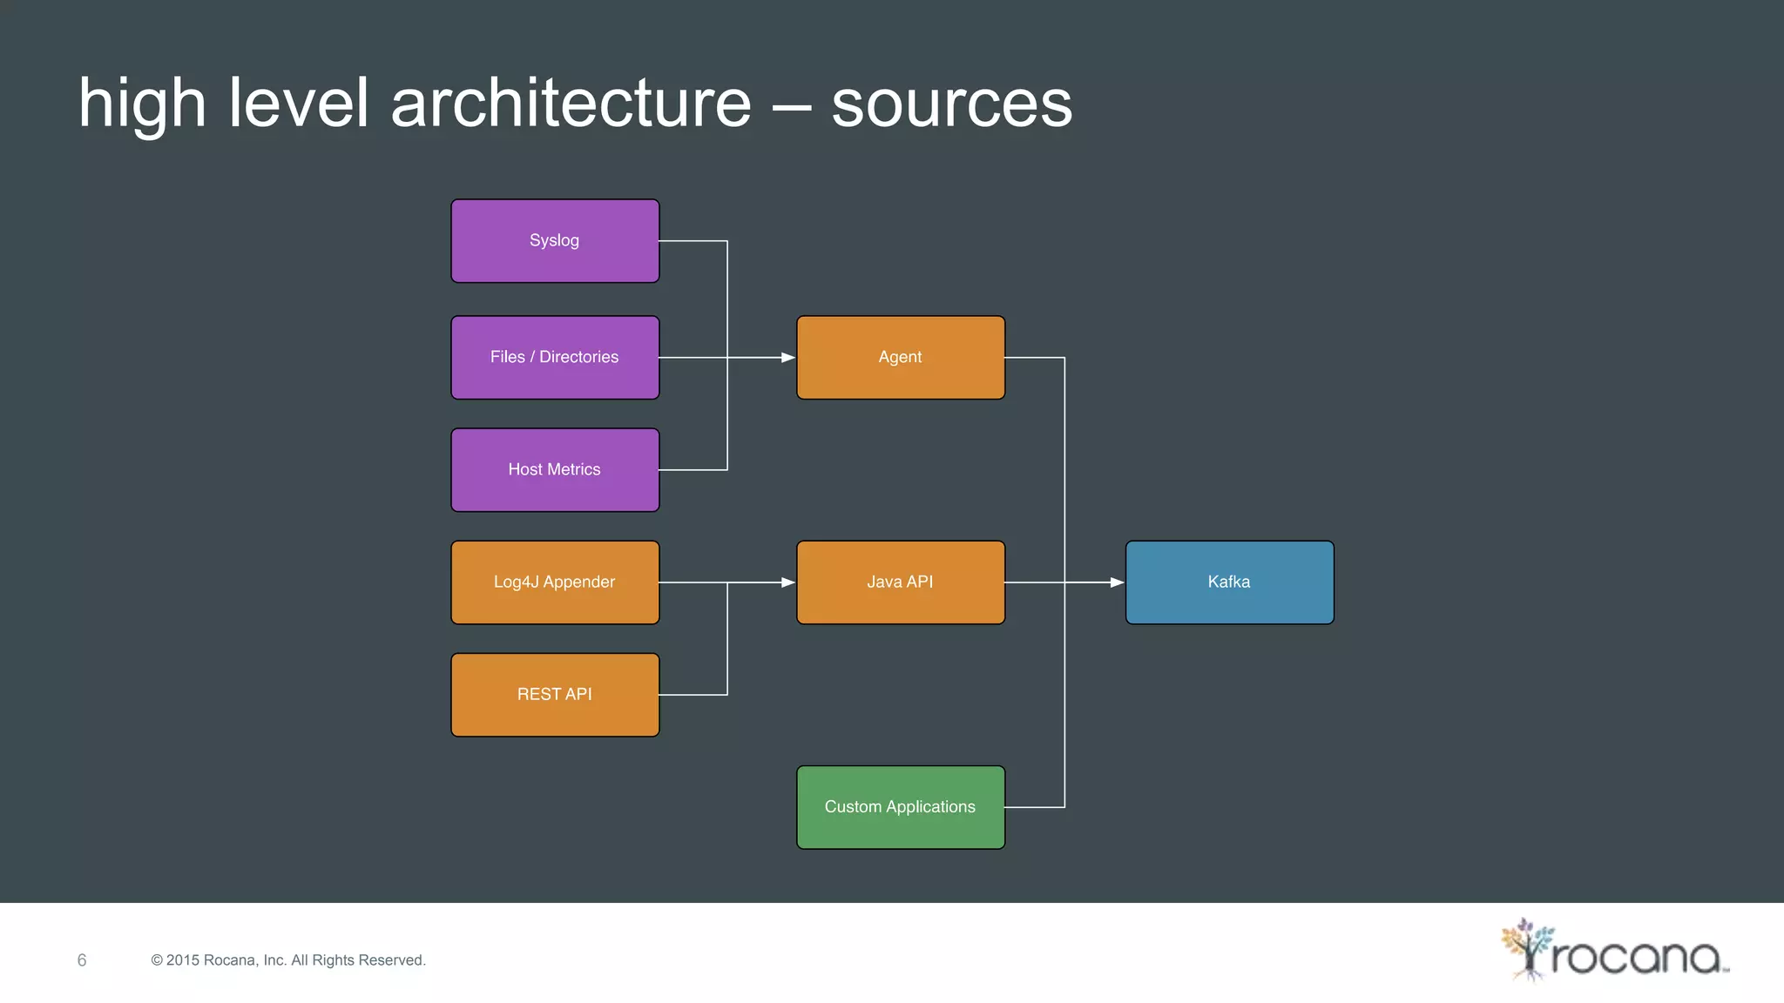Click the green Custom Applications box
Screen dimensions: 1784x1003
(901, 807)
